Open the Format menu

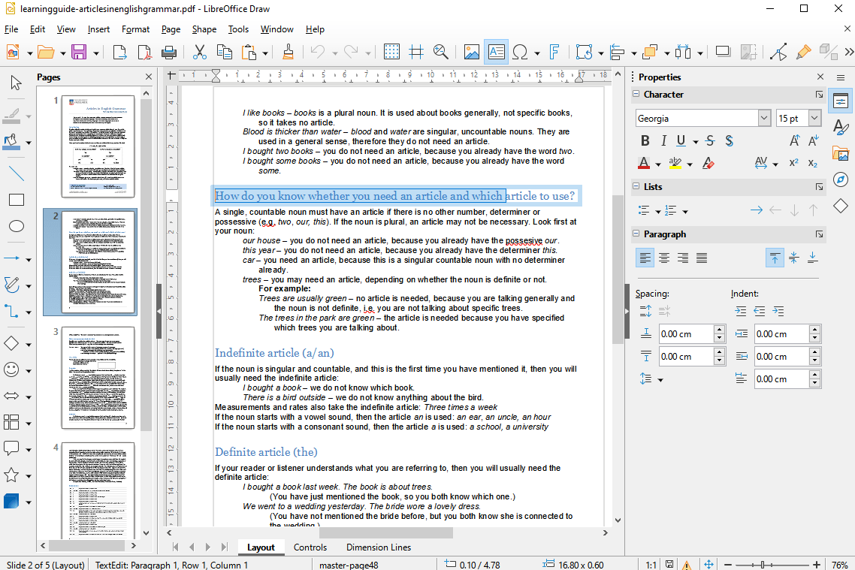[135, 29]
